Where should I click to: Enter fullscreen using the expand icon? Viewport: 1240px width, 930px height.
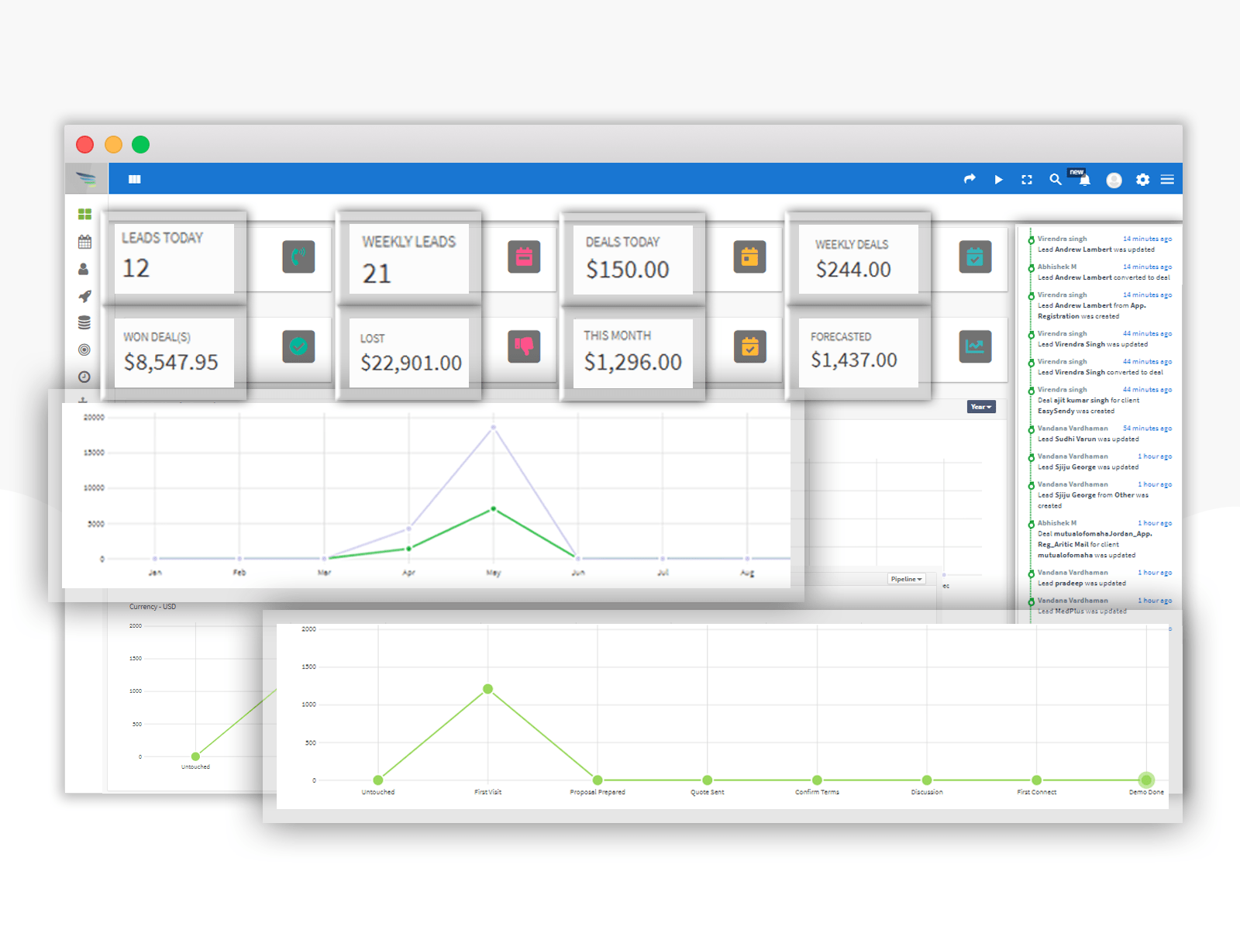[1027, 179]
